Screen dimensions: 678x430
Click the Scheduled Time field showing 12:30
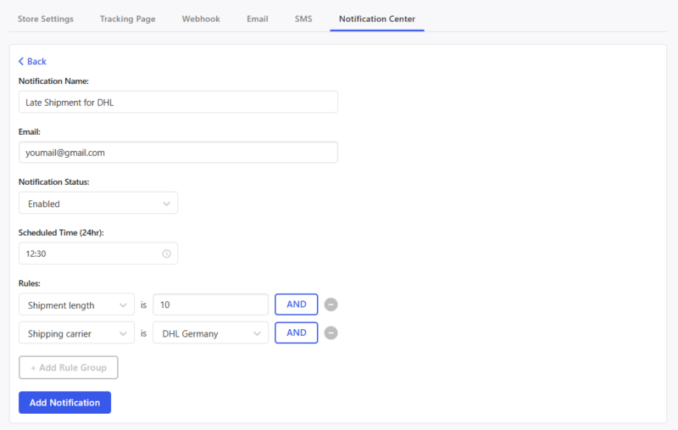point(98,254)
